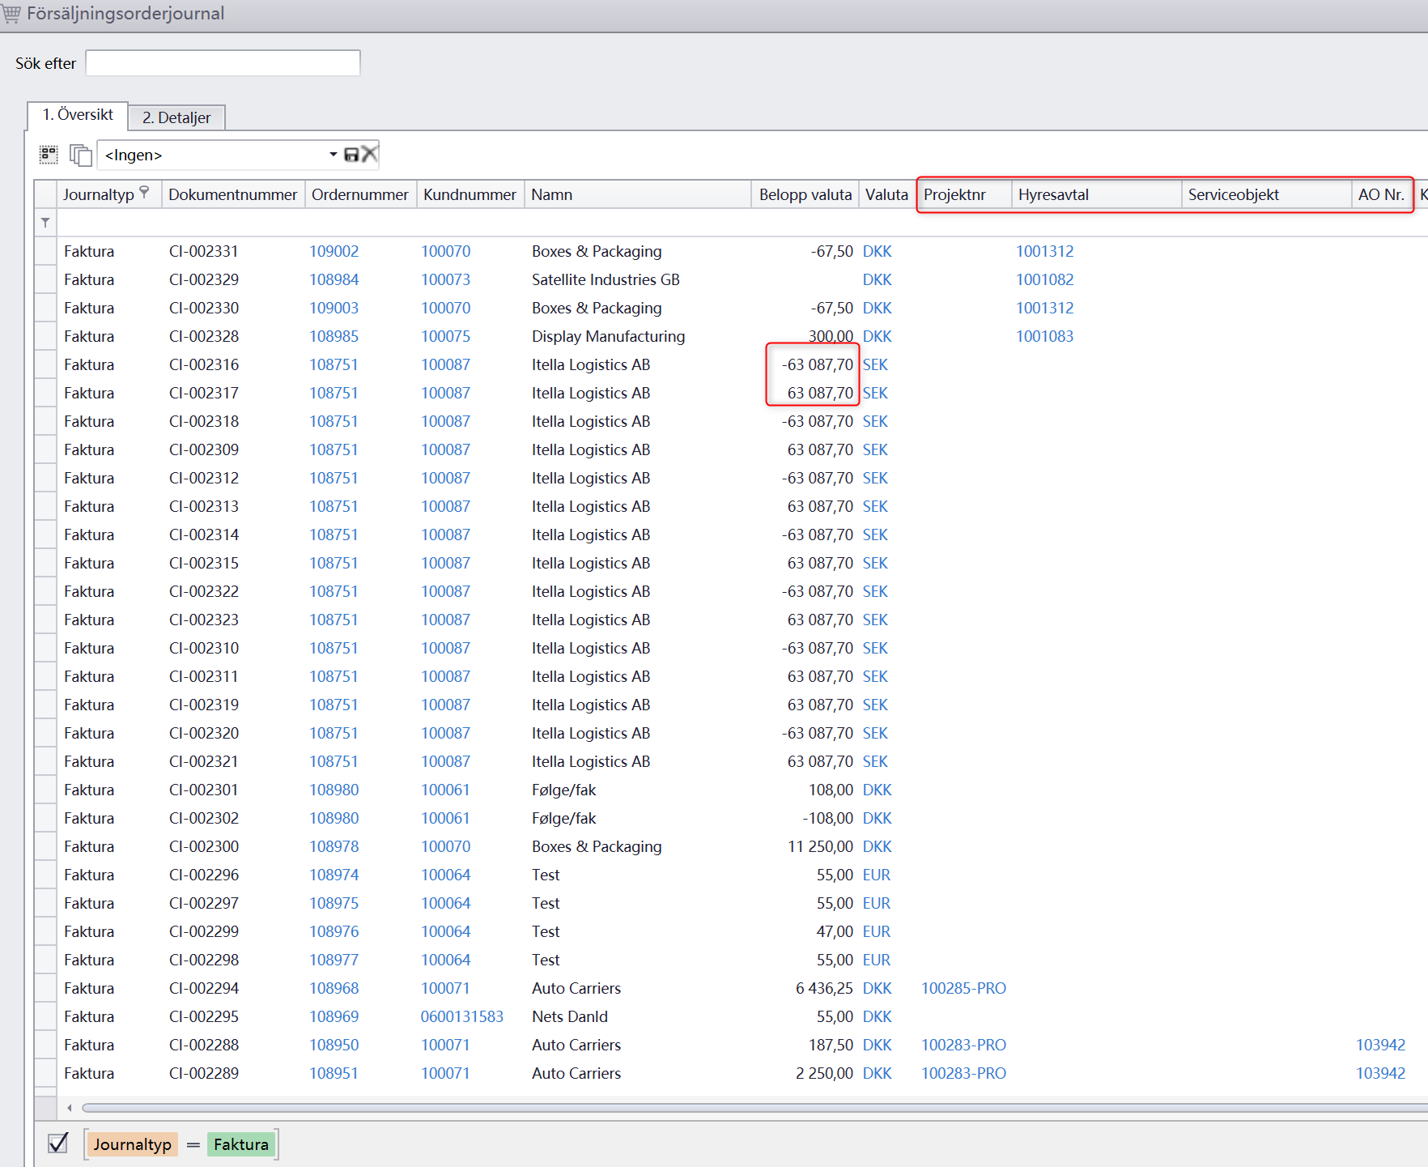
Task: Click the AO Nr. column header
Action: 1382,194
